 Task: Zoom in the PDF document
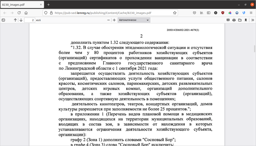coord(114,20)
